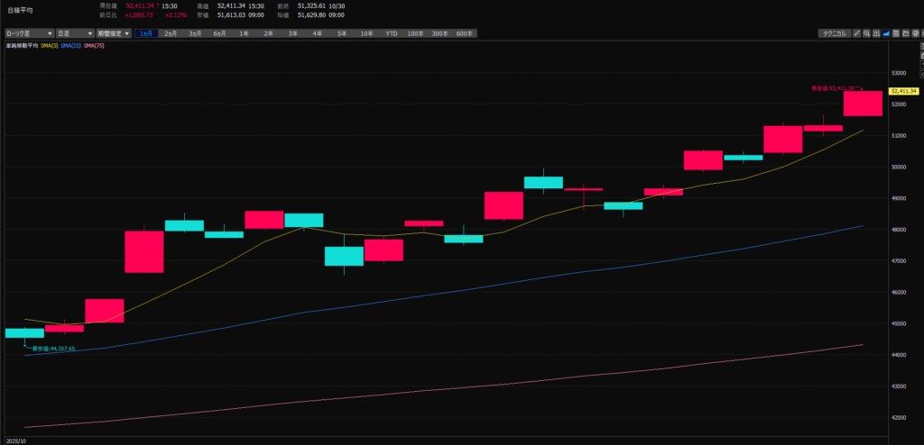Choose the 300本 bar count option
Screen dimensions: 924x445
coord(439,33)
